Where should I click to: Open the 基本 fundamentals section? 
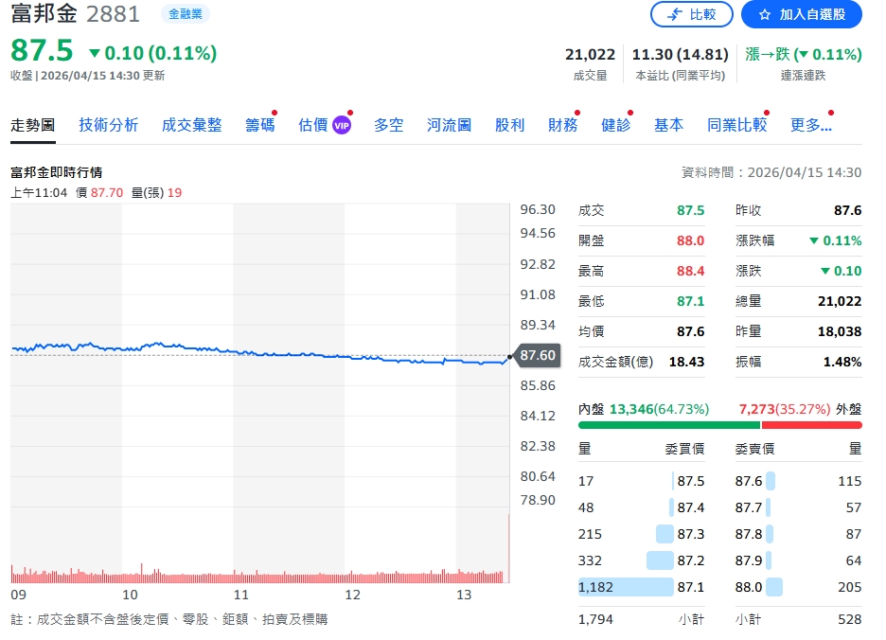tap(669, 124)
